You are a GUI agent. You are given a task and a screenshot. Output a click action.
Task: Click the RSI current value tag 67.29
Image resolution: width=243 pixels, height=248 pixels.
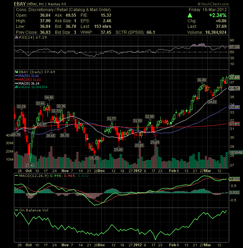[x=234, y=47]
